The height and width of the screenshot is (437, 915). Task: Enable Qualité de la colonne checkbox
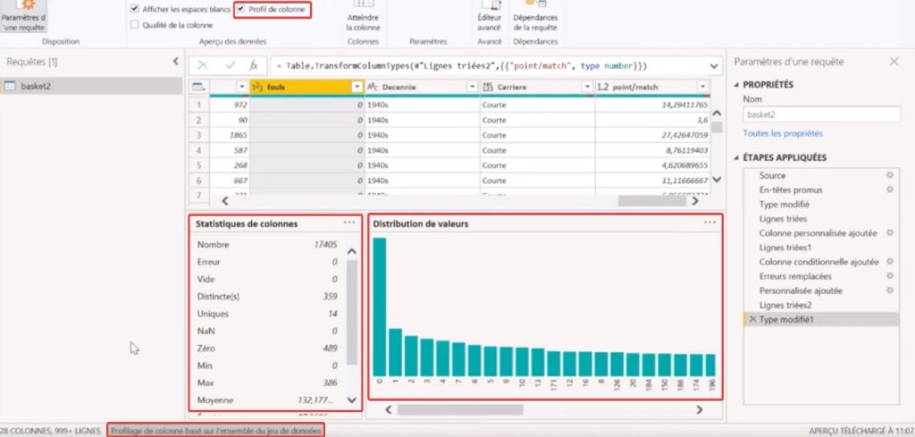pos(135,25)
